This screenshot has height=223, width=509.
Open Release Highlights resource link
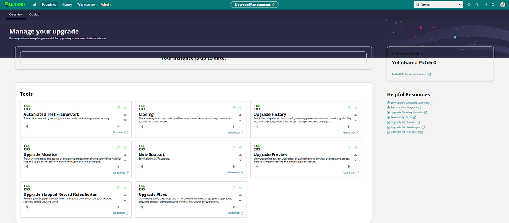(x=401, y=117)
